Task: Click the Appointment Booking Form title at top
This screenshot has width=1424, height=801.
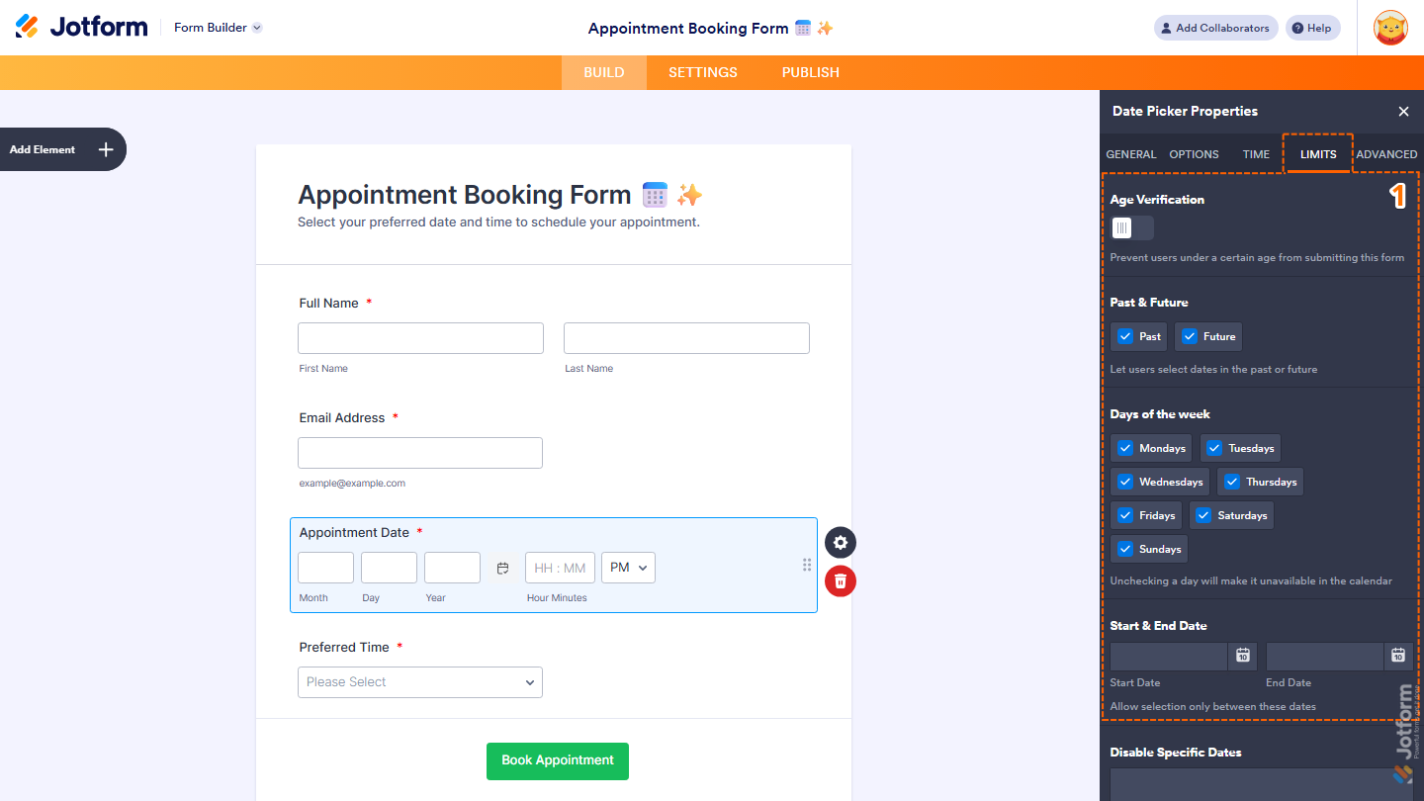Action: pos(711,28)
